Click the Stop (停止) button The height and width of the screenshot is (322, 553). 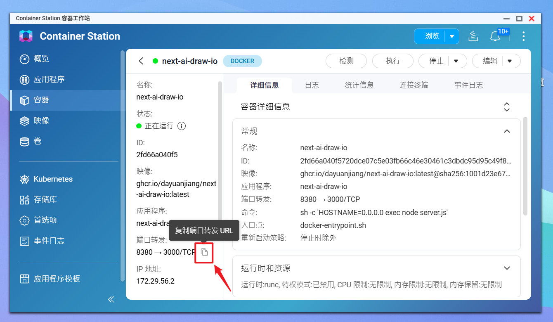[434, 61]
